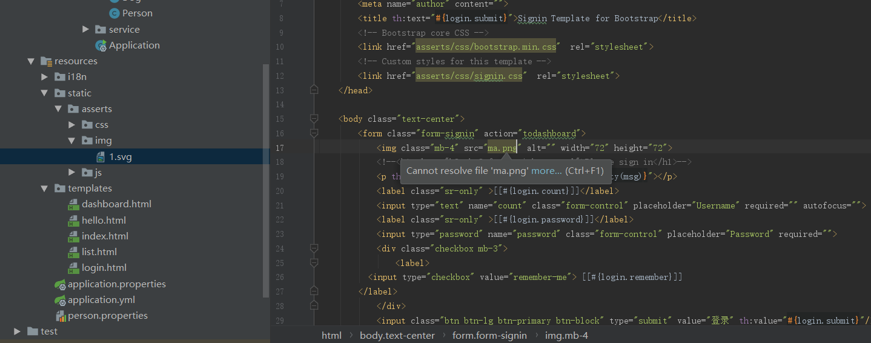871x343 pixels.
Task: Click the application.properties Spring icon
Action: pos(60,284)
